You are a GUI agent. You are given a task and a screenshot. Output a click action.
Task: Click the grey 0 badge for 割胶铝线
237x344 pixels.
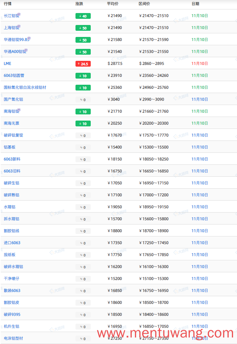click(83, 231)
